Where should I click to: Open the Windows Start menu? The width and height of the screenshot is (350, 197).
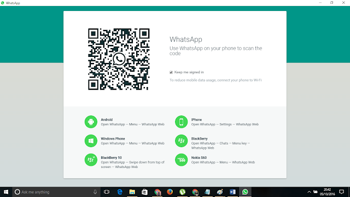point(6,192)
